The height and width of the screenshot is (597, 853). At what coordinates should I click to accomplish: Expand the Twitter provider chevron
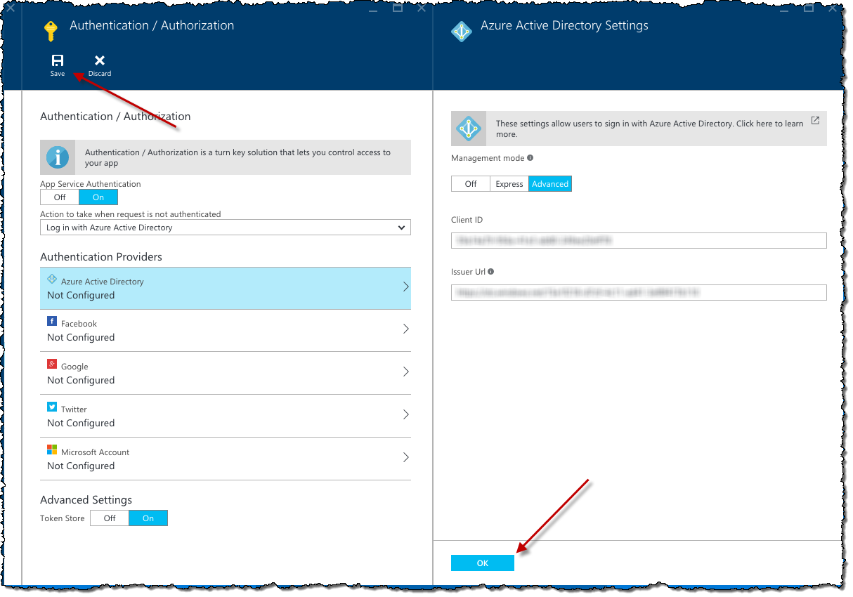pyautogui.click(x=405, y=414)
